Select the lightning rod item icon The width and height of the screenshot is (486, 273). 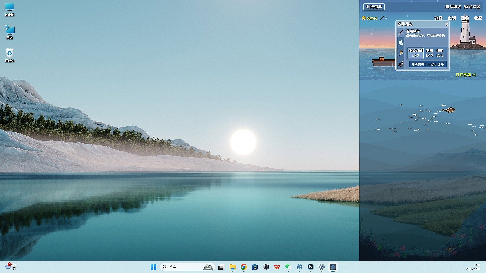[x=401, y=53]
